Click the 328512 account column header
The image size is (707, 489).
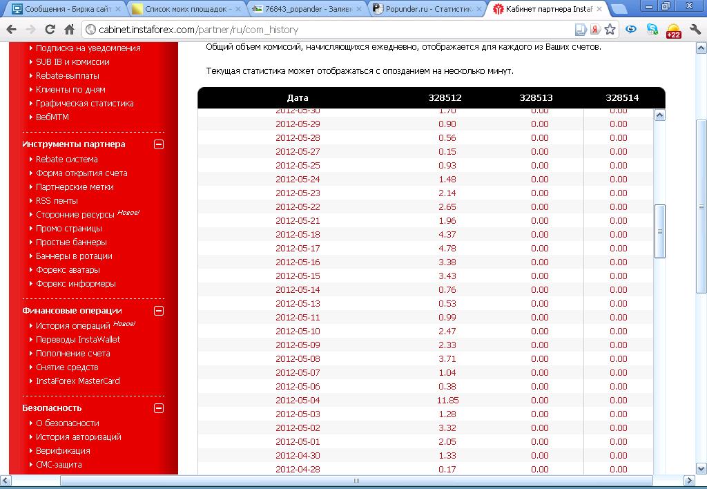click(x=445, y=98)
